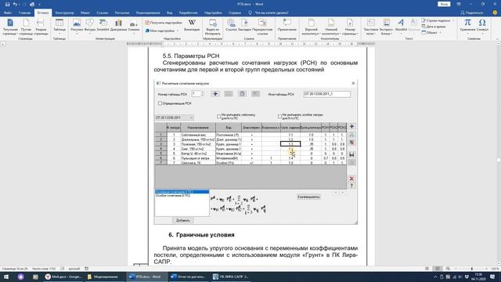This screenshot has width=501, height=282.
Task: Open Customize Quick Access Toolbar arrow
Action: point(39,5)
